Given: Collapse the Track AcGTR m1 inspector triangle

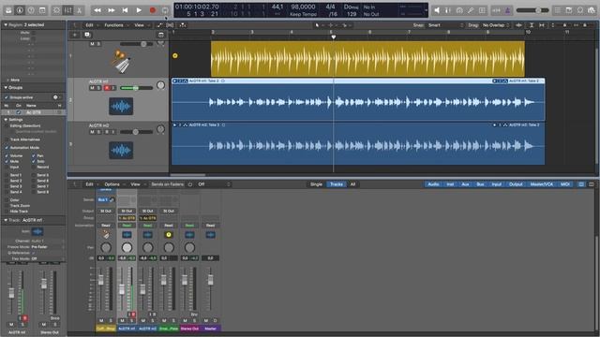Looking at the screenshot, I should [x=6, y=220].
